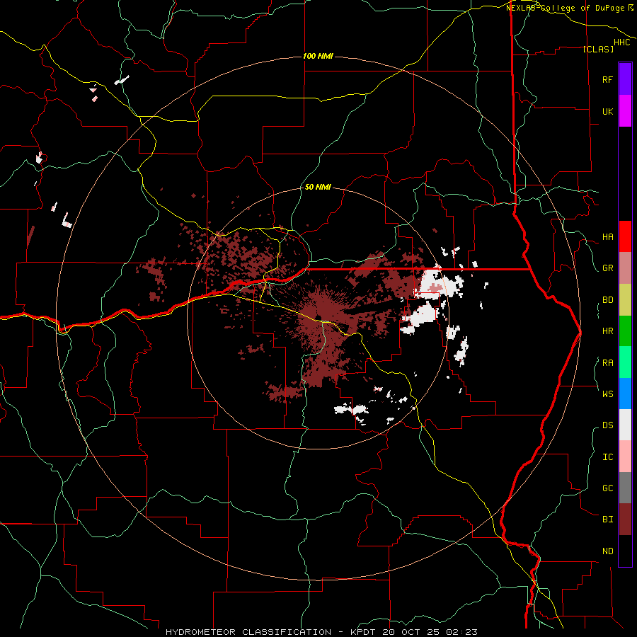Click the HA legend label

(x=607, y=236)
